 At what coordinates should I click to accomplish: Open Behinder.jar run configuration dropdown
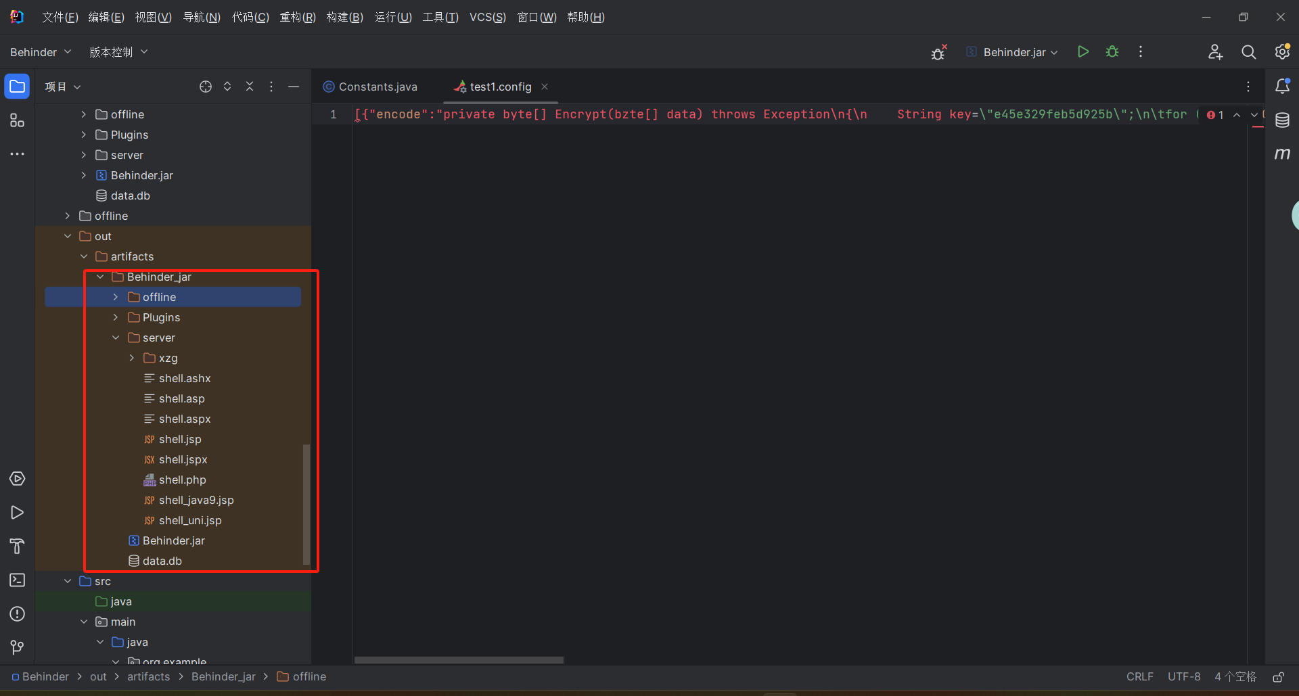tap(1012, 52)
